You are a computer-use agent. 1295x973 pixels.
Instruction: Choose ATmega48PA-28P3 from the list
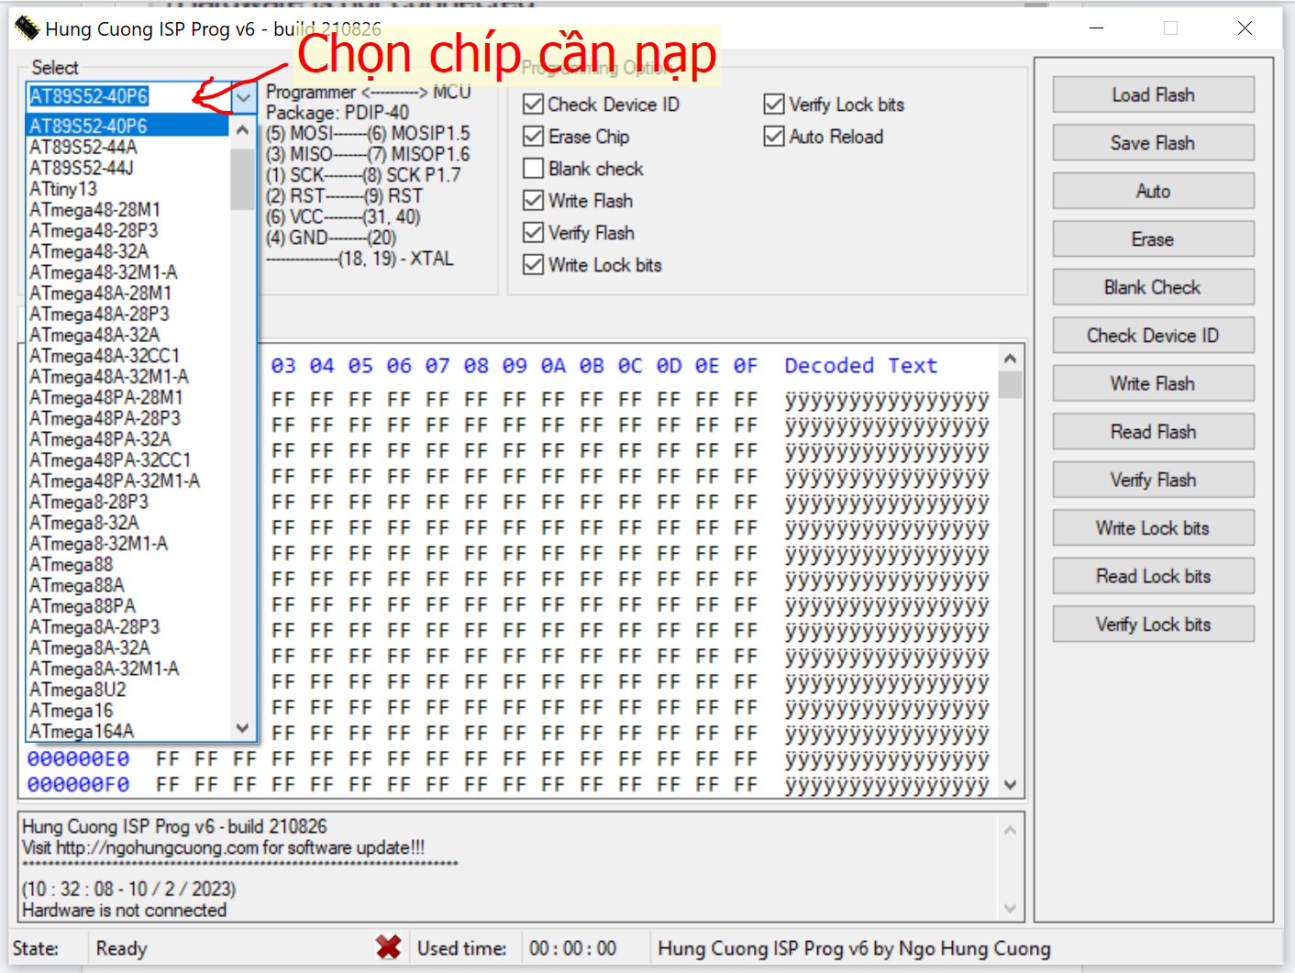(x=127, y=418)
